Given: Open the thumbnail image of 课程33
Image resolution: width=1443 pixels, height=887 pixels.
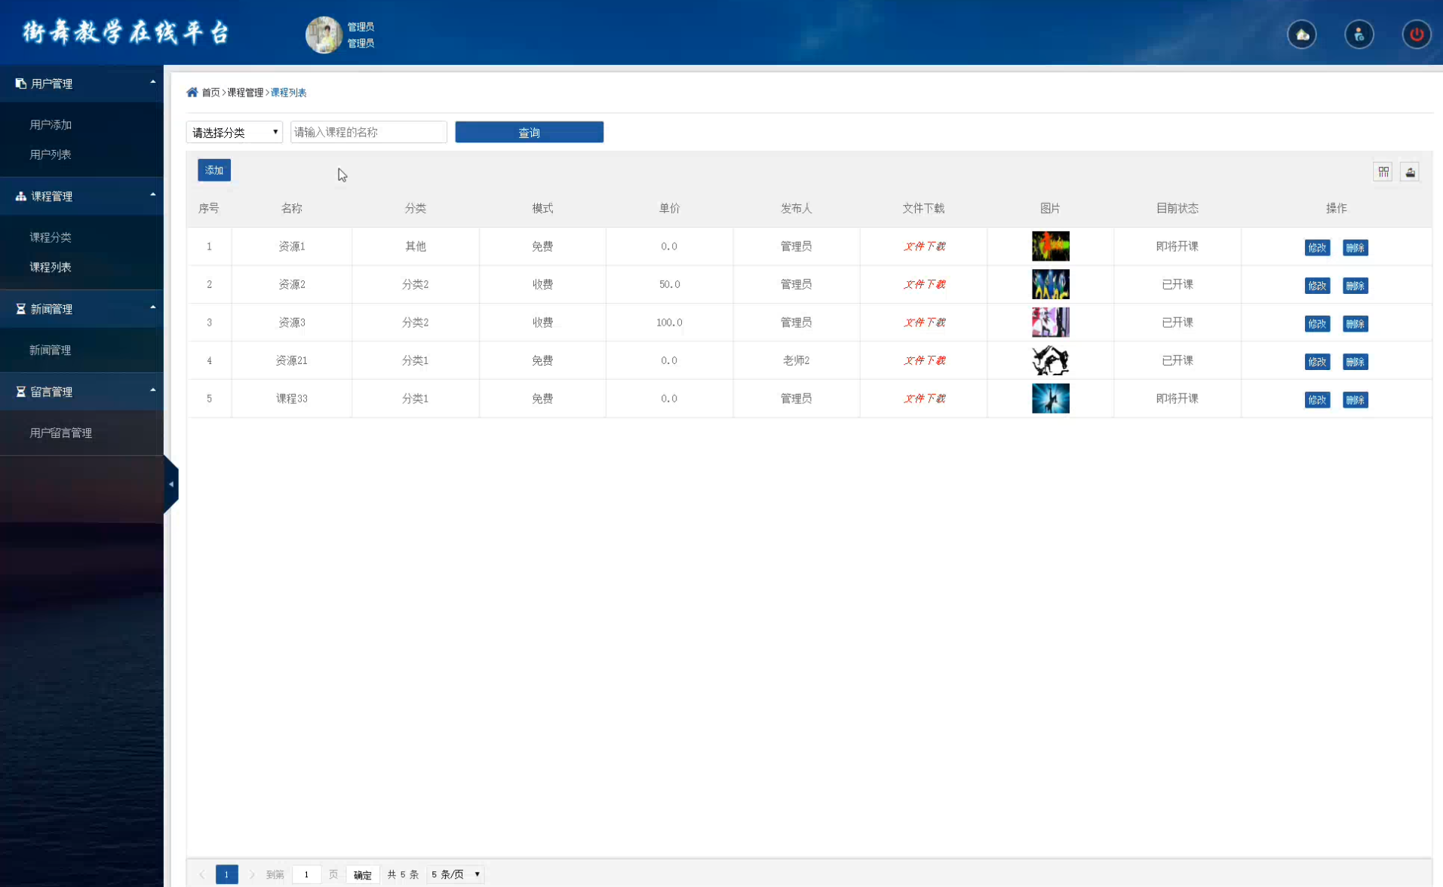Looking at the screenshot, I should pyautogui.click(x=1050, y=399).
